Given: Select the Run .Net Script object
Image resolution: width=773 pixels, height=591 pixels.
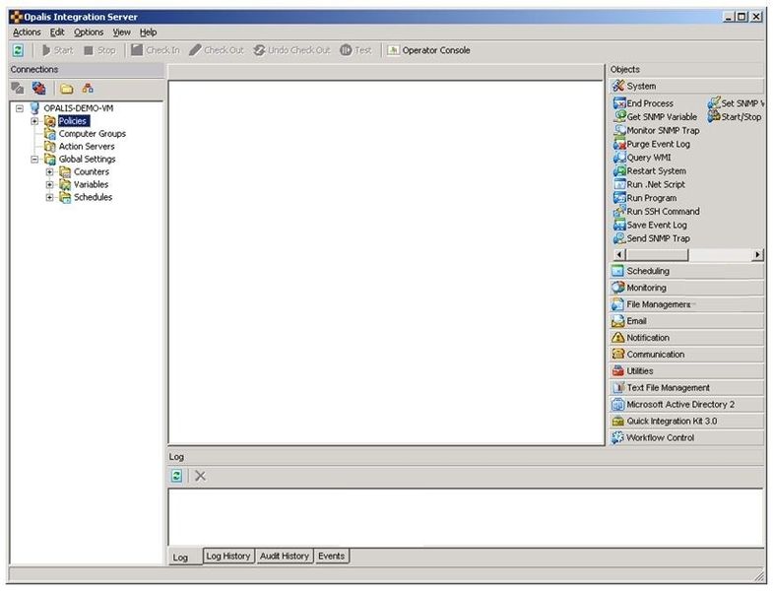Looking at the screenshot, I should pyautogui.click(x=649, y=184).
